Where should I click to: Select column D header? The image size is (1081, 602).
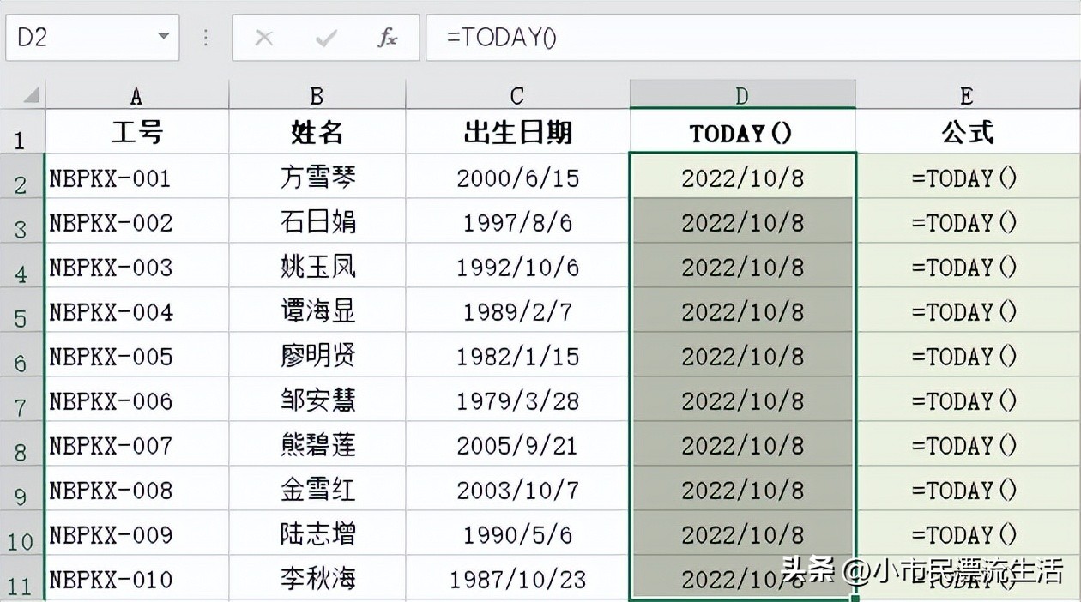pyautogui.click(x=742, y=95)
